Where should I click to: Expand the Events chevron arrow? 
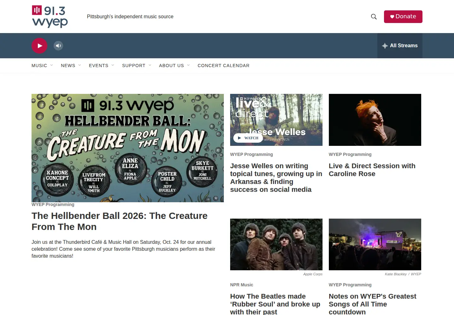tap(113, 65)
